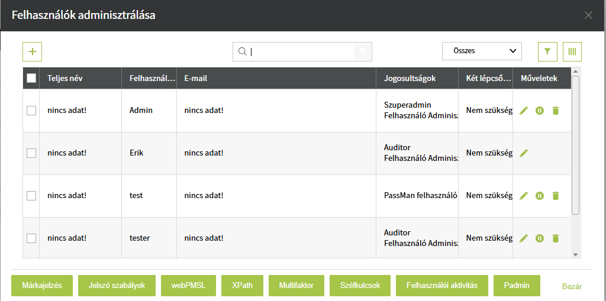The height and width of the screenshot is (301, 606).
Task: Click the search box filter icon
Action: [363, 51]
